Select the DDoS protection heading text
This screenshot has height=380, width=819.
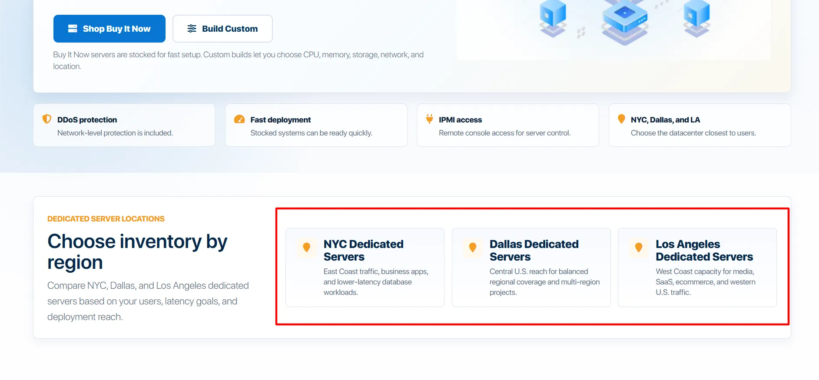[x=87, y=120]
